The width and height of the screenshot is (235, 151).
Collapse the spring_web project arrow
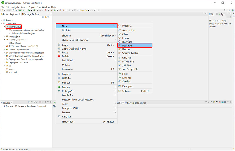(x=1, y=23)
